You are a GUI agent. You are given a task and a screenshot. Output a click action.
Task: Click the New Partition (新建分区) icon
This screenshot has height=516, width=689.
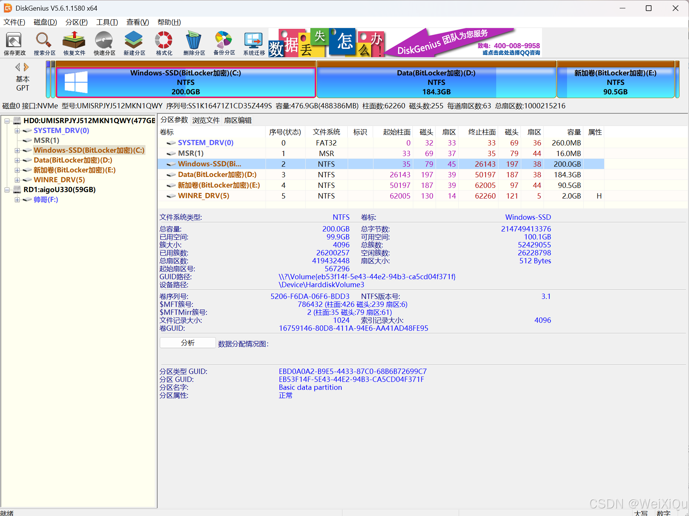point(134,44)
